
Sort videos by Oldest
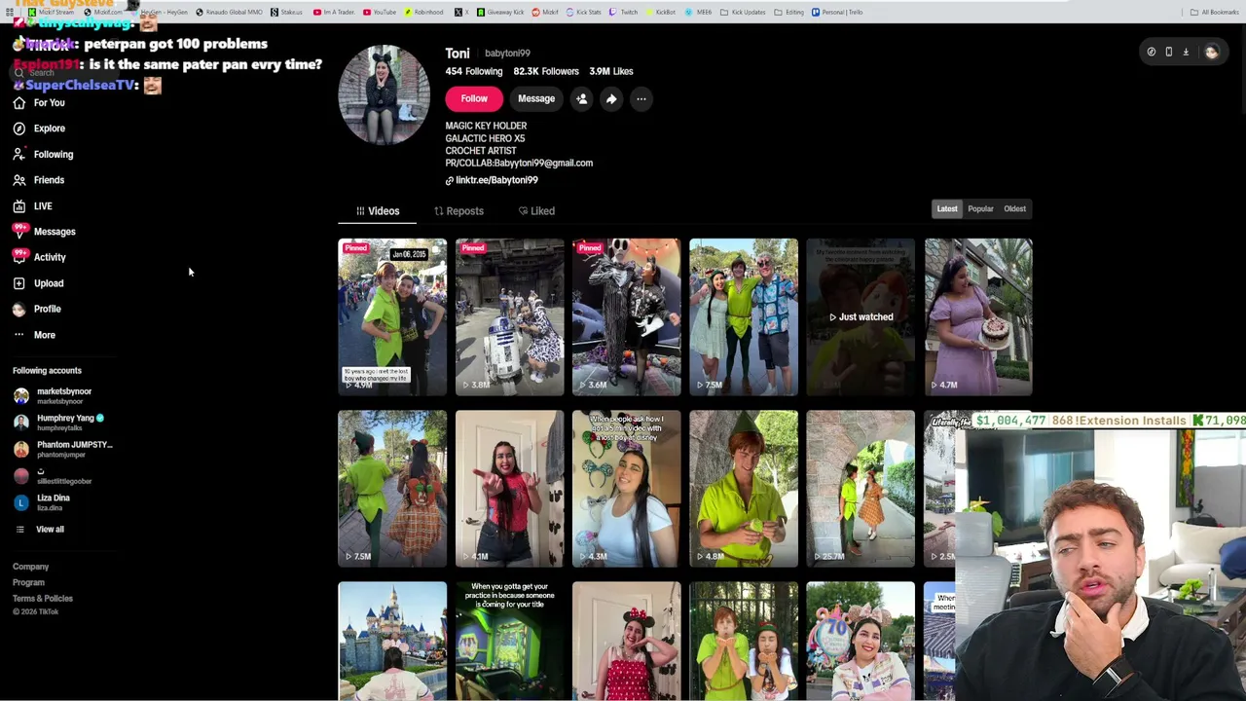click(x=1014, y=208)
